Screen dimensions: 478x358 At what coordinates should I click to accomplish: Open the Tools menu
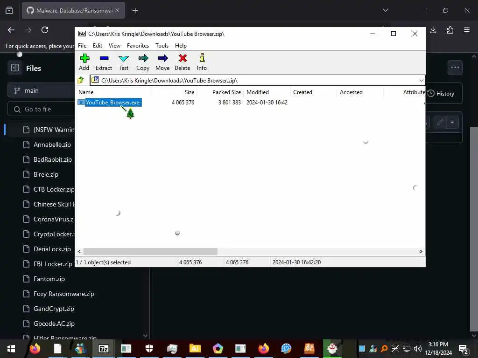pos(162,46)
